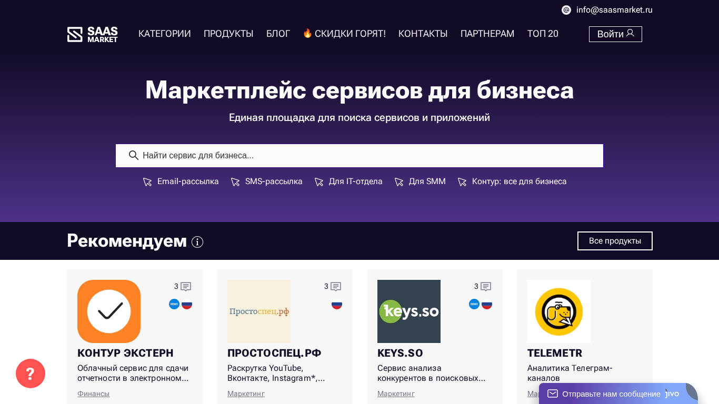Click the Все продукты button
Viewport: 719px width, 404px height.
(615, 241)
